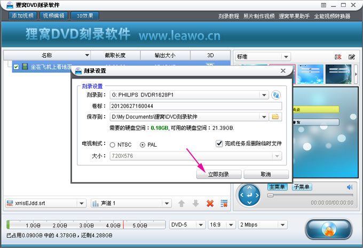363x248 pixels.
Task: Select the PAL radio button
Action: click(143, 145)
